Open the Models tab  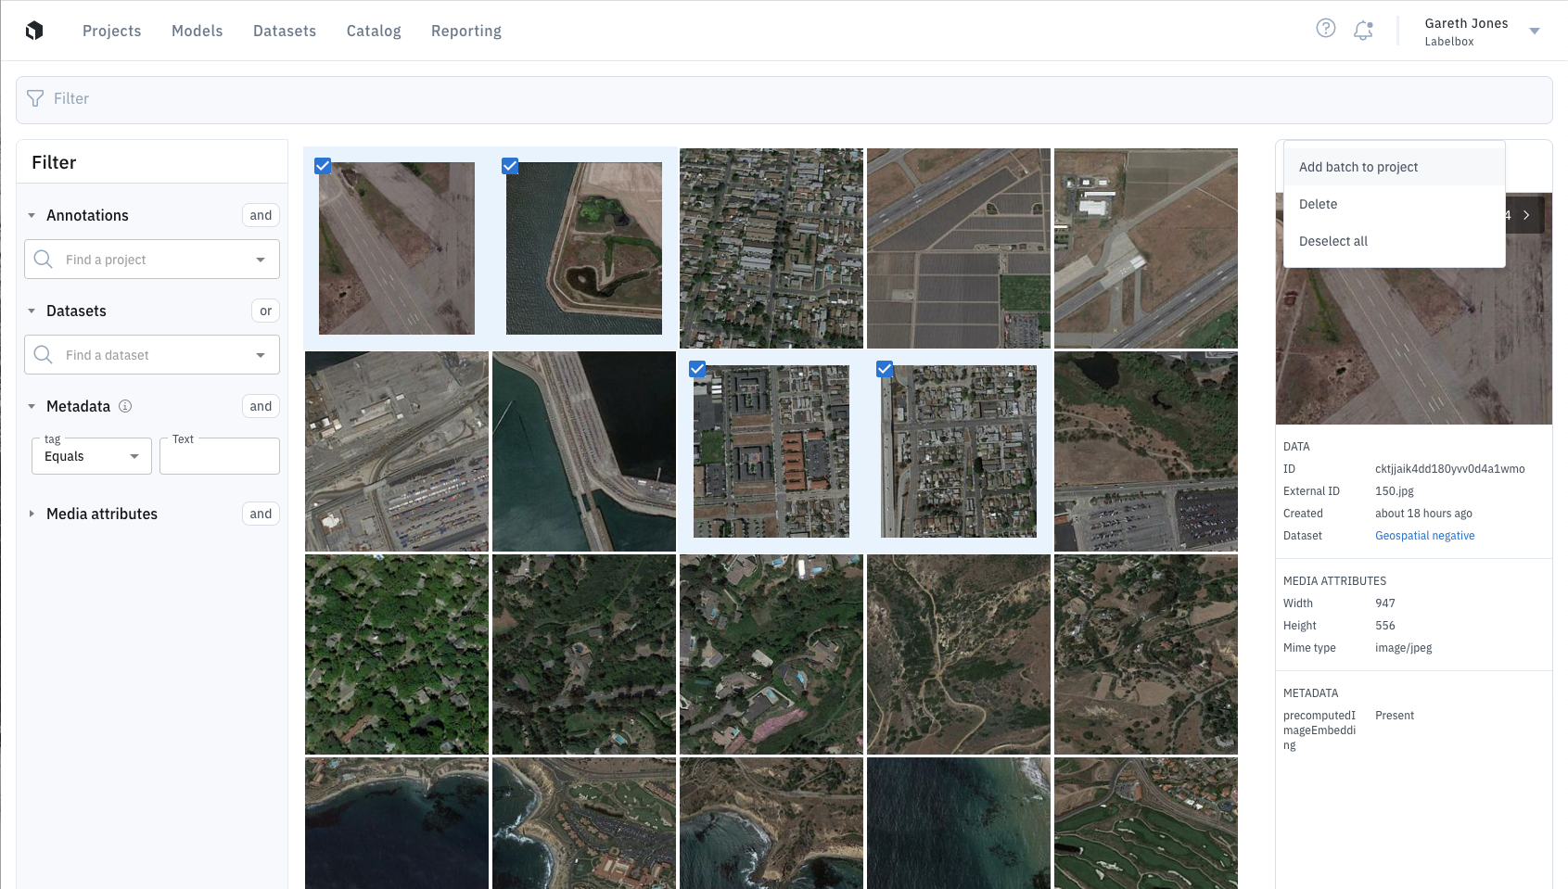tap(198, 31)
